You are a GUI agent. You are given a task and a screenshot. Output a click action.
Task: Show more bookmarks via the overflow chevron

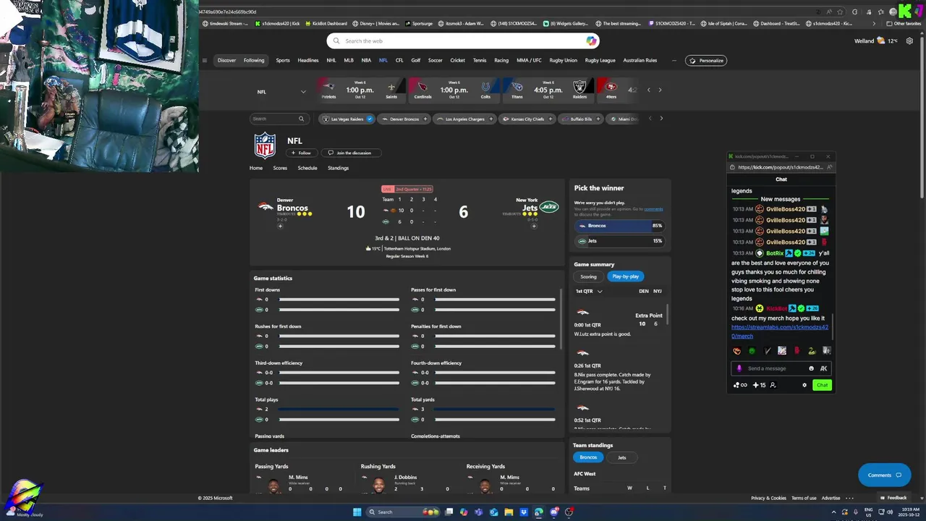(874, 23)
